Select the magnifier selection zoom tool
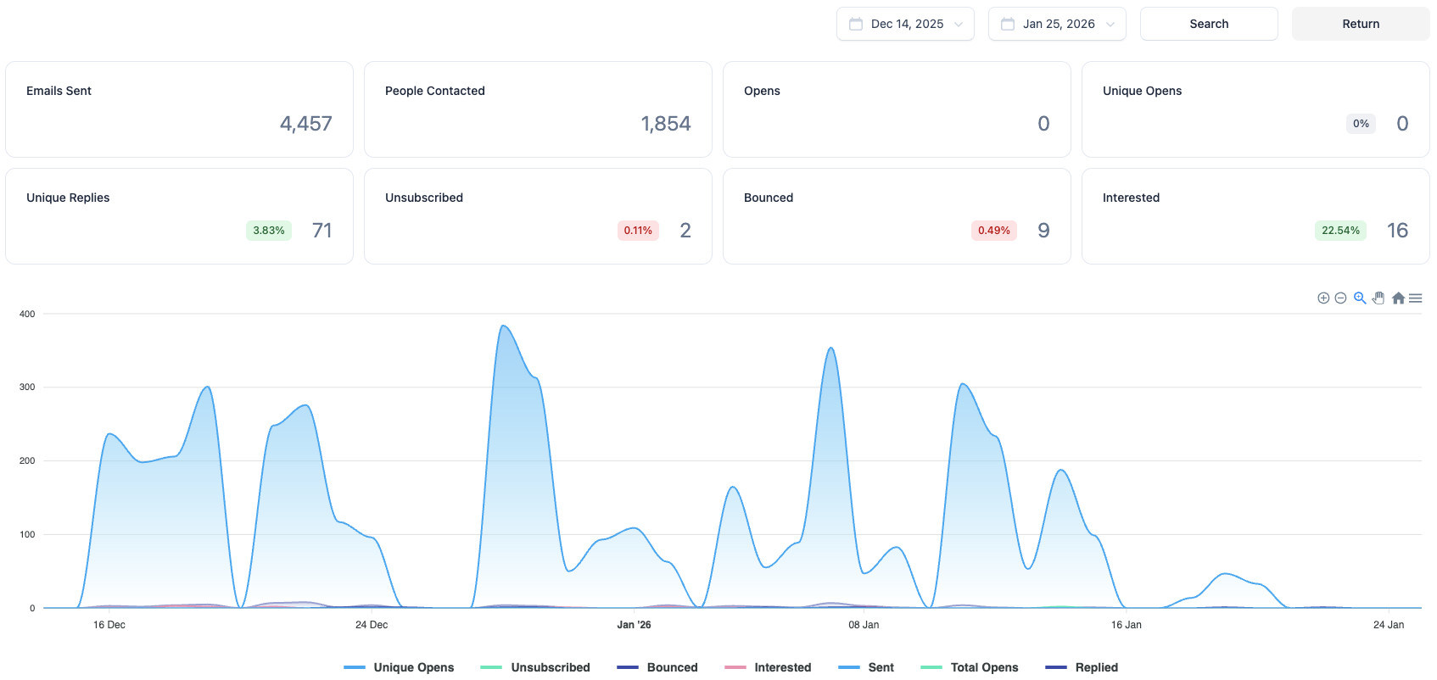This screenshot has width=1437, height=680. click(x=1360, y=298)
